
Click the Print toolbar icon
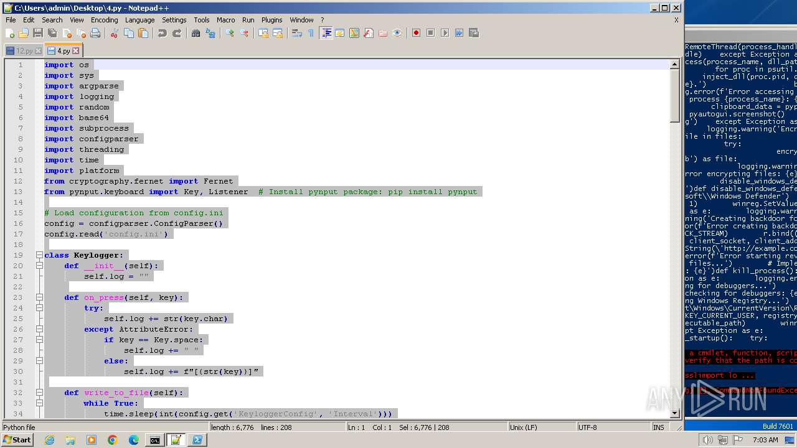tap(95, 33)
